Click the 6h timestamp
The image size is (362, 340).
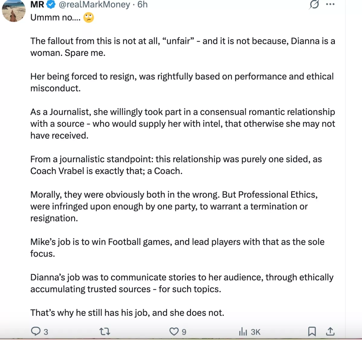[142, 5]
